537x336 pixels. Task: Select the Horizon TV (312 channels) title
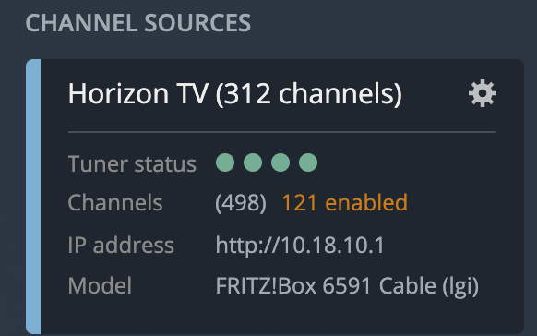click(235, 94)
